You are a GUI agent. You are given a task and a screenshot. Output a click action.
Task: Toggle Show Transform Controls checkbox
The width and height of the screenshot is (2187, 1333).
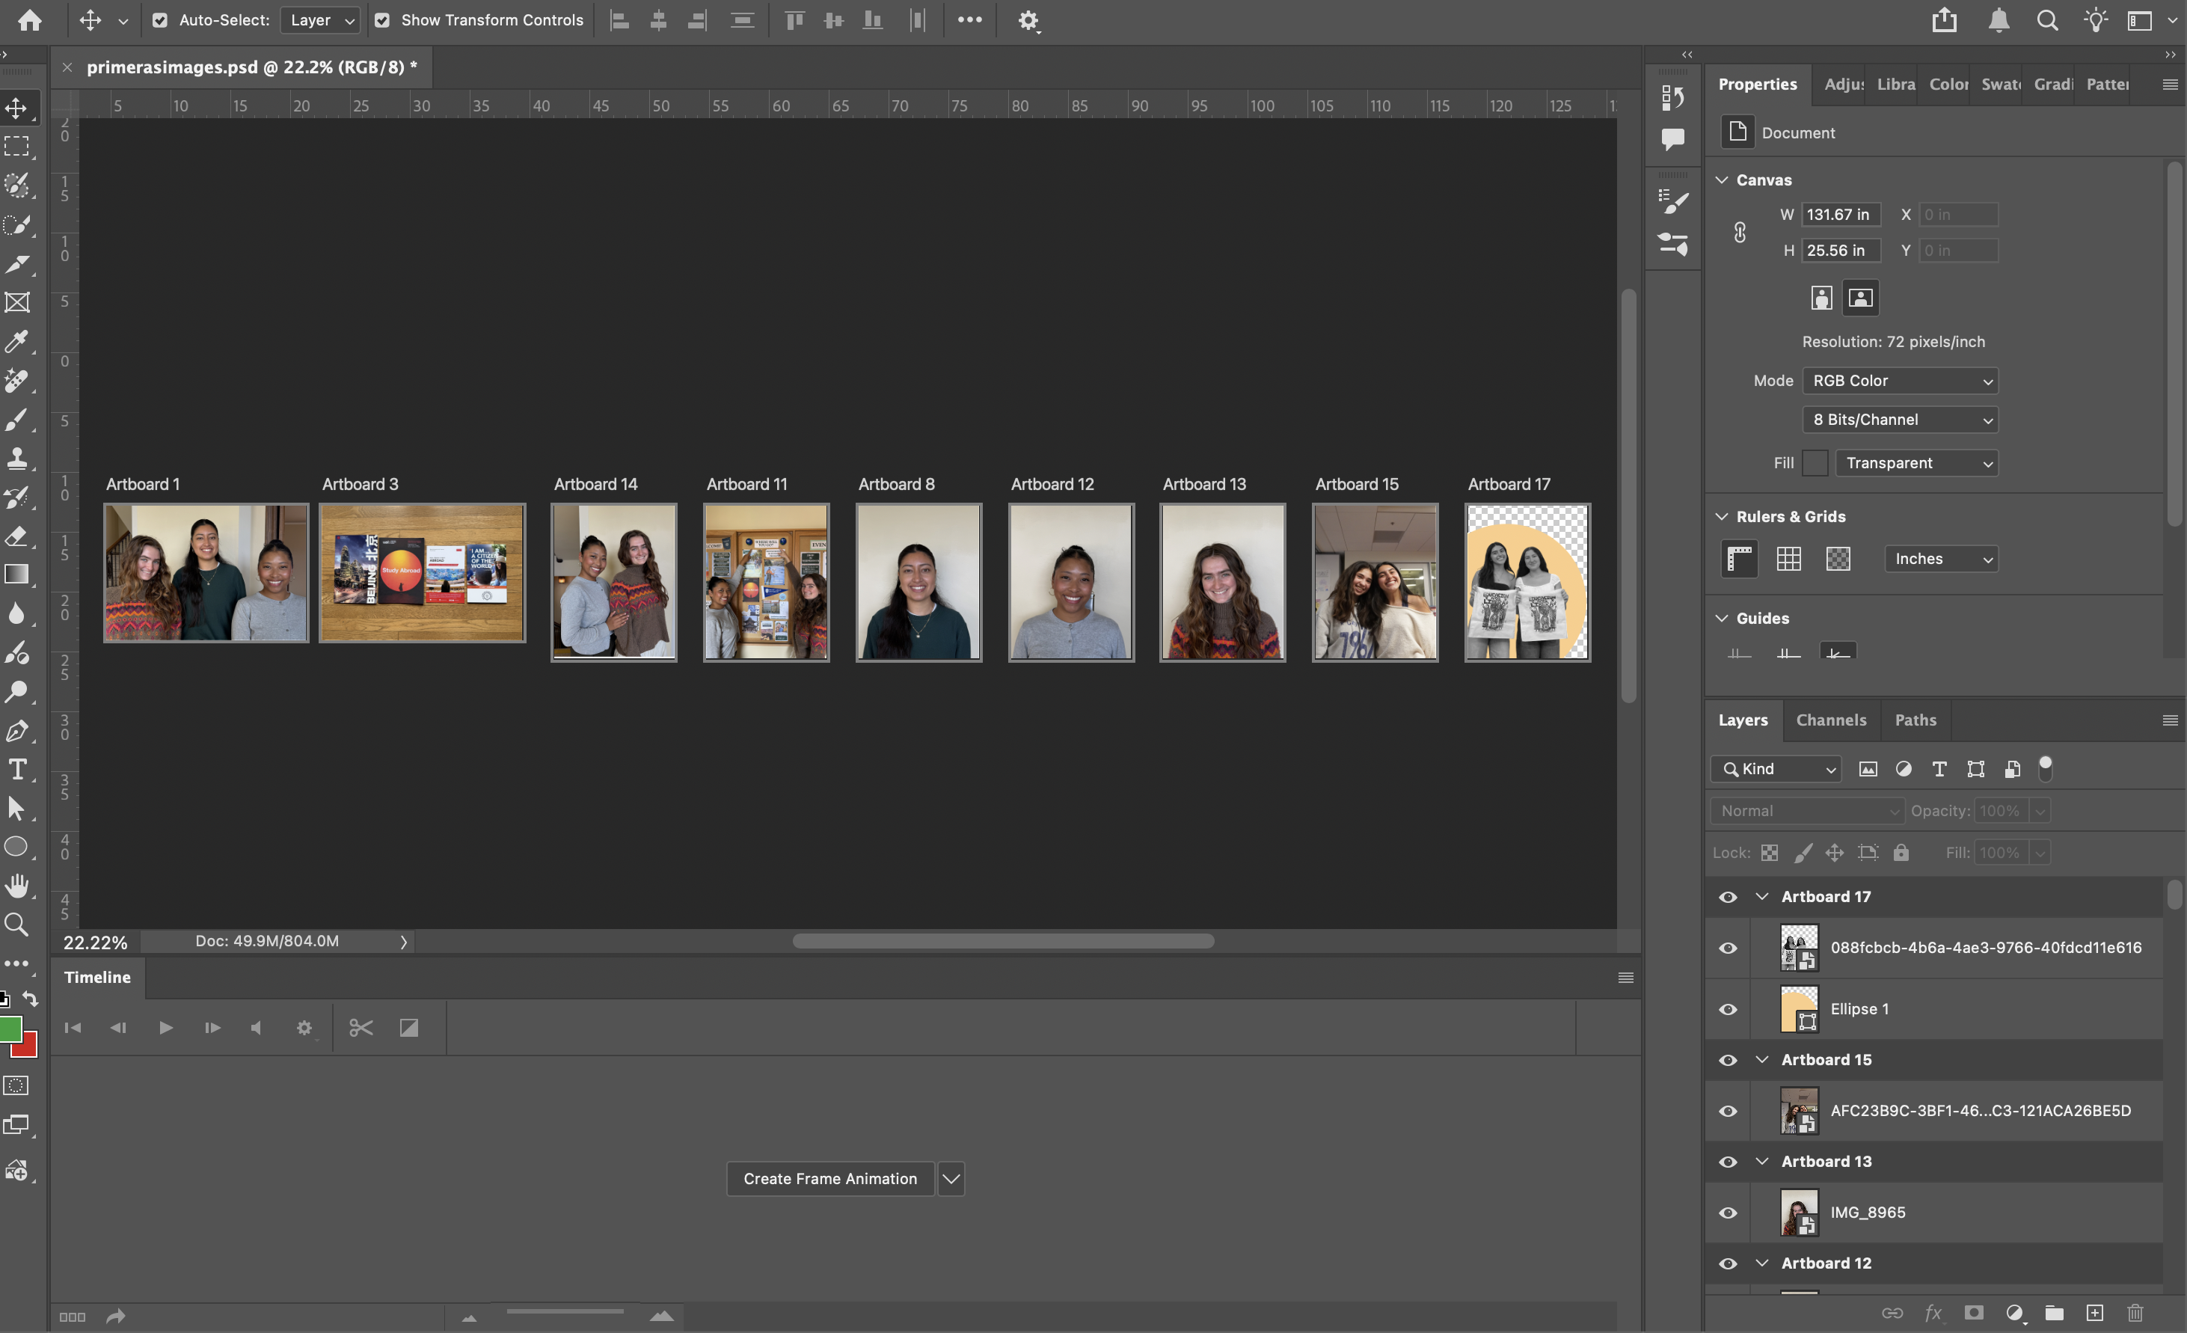pyautogui.click(x=381, y=20)
